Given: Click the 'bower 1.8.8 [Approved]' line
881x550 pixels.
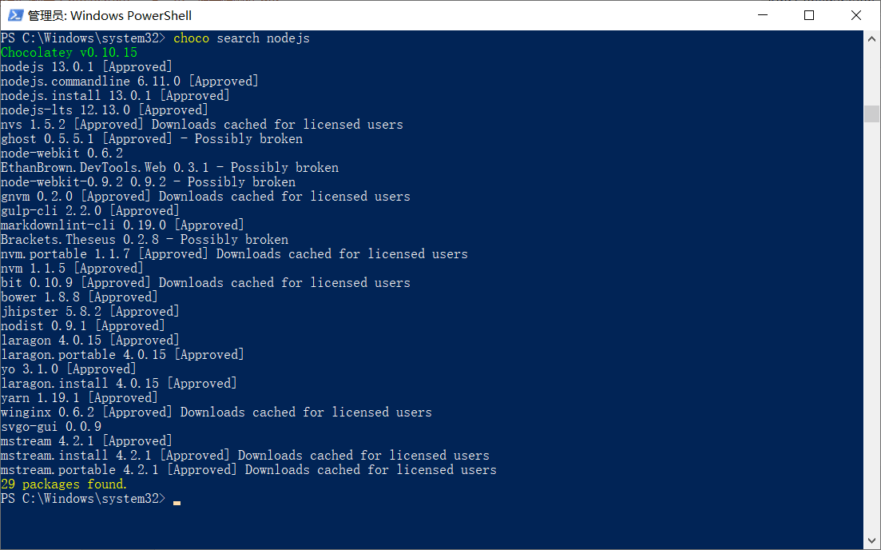Looking at the screenshot, I should point(79,297).
